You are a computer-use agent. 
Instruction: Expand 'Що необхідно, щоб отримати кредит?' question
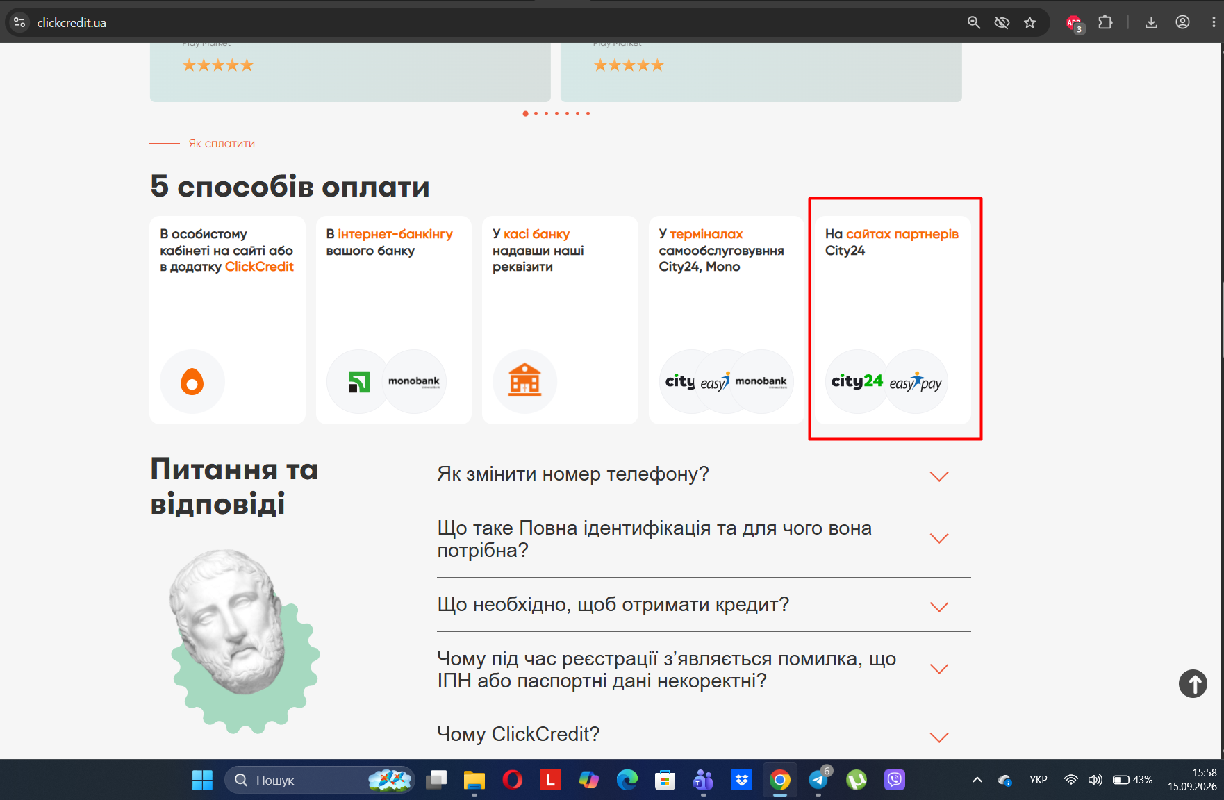tap(704, 605)
